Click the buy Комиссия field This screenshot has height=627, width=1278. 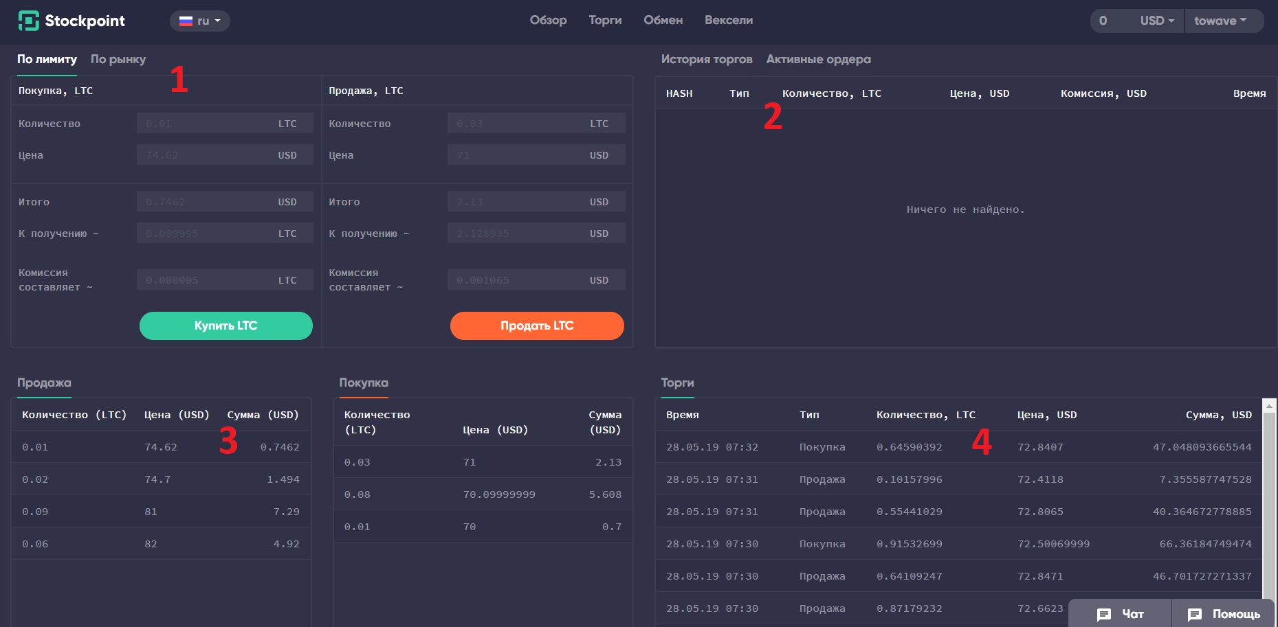tap(225, 280)
